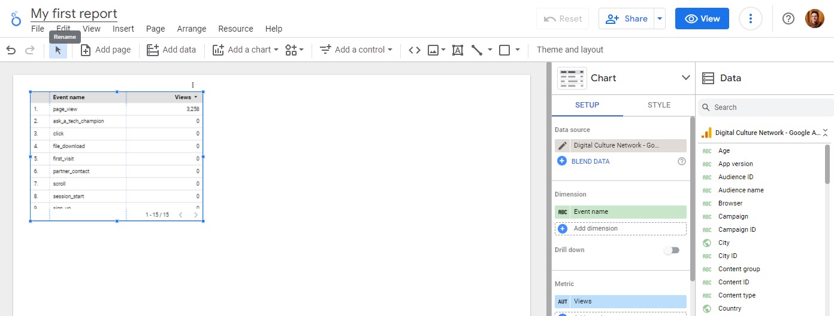Click the undo arrow icon
Viewport: 834px width, 316px height.
pos(11,50)
